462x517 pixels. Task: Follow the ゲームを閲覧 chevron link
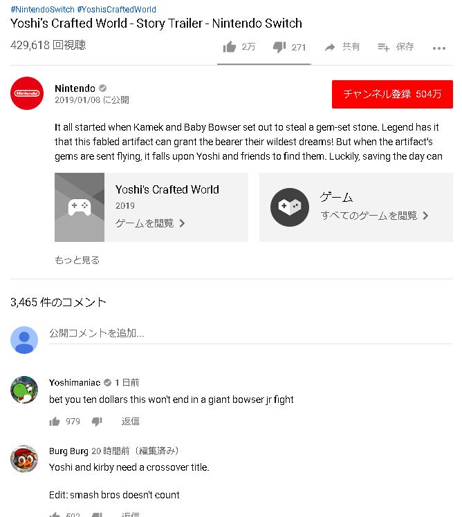(150, 223)
